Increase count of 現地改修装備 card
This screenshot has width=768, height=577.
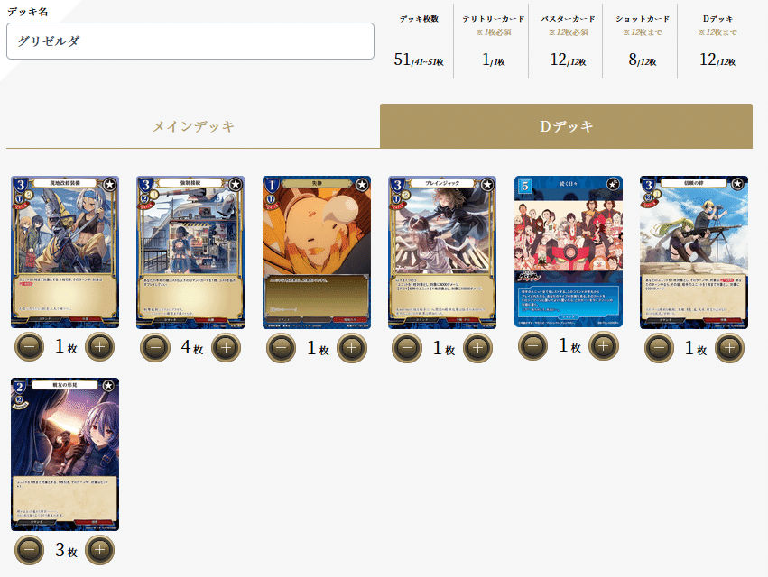coord(100,347)
